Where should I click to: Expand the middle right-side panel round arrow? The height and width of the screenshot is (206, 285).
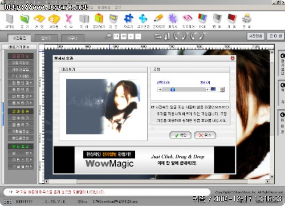click(x=283, y=85)
